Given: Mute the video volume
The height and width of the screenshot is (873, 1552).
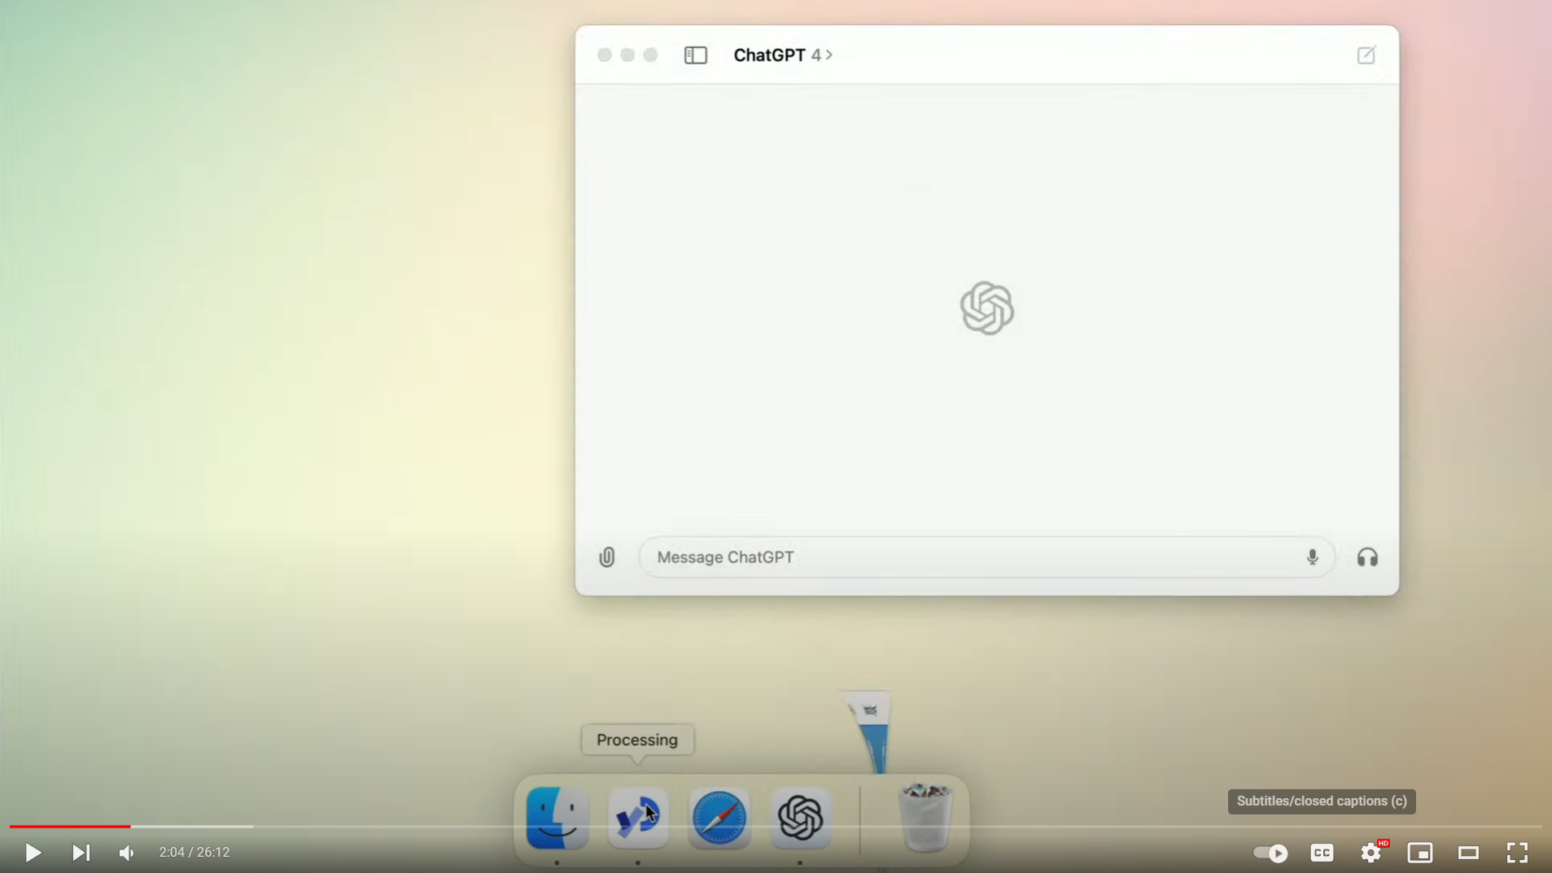Looking at the screenshot, I should (127, 853).
